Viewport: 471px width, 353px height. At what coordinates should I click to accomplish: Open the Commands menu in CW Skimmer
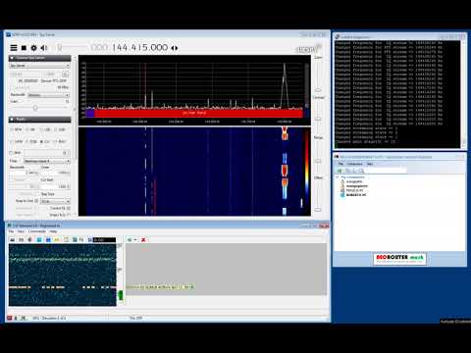tap(37, 231)
